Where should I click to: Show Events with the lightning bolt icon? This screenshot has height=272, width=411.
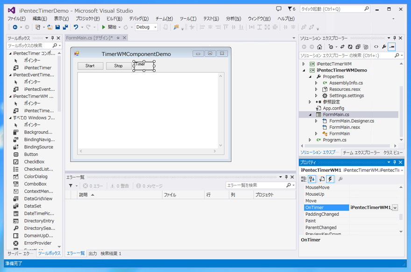(330, 179)
